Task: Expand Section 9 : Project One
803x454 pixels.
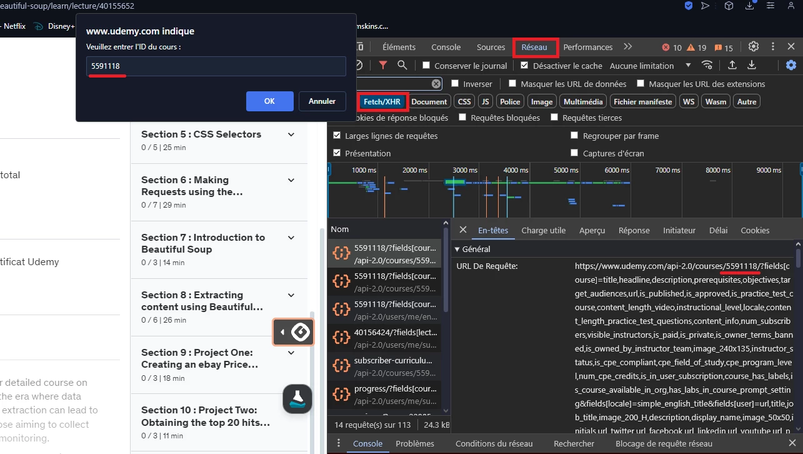Action: [291, 353]
